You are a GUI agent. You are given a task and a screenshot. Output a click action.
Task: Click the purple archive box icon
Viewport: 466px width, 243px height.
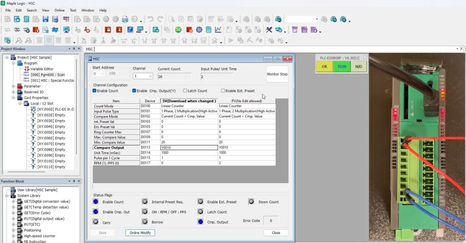click(294, 30)
